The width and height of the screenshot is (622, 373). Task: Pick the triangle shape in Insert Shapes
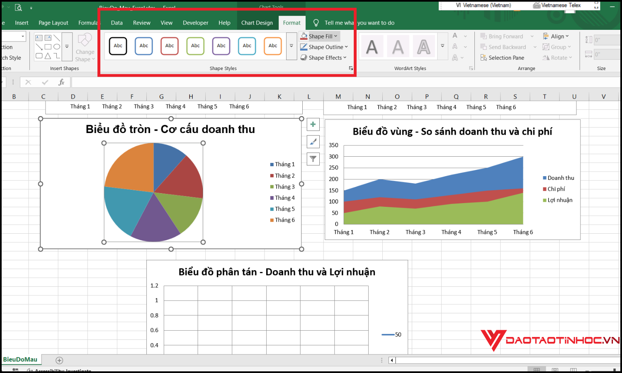click(48, 56)
